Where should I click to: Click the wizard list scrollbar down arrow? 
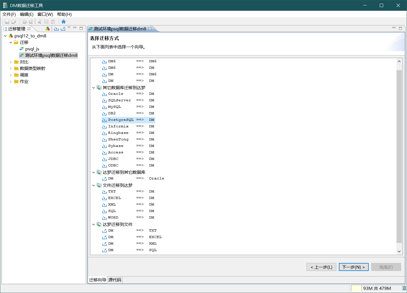tap(399, 251)
